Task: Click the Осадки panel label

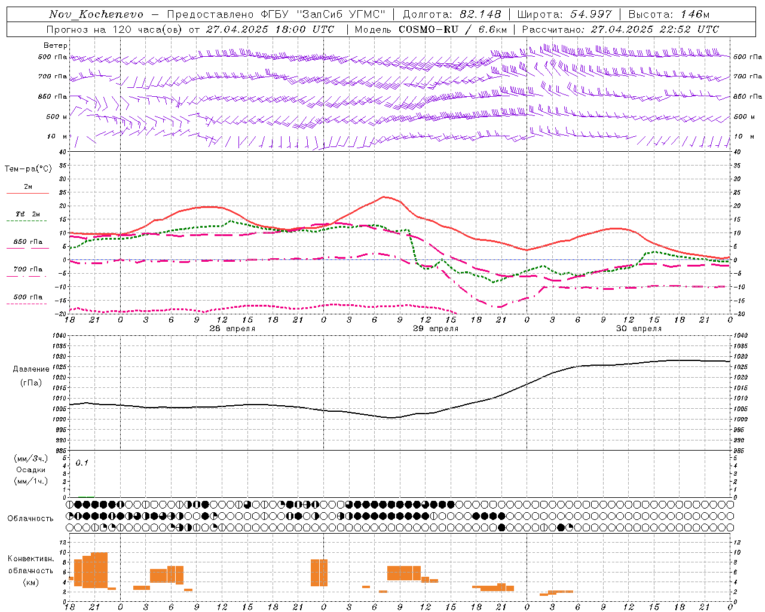Action: 31,470
